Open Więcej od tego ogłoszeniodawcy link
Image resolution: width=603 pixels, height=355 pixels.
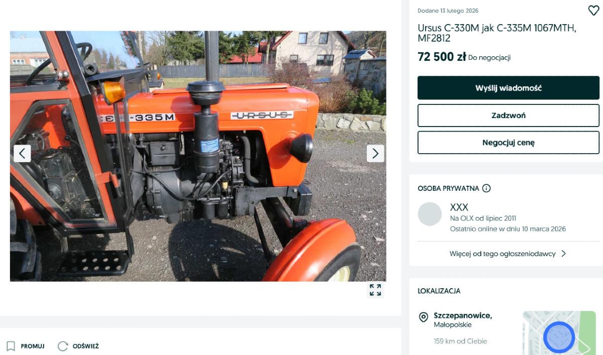502,254
